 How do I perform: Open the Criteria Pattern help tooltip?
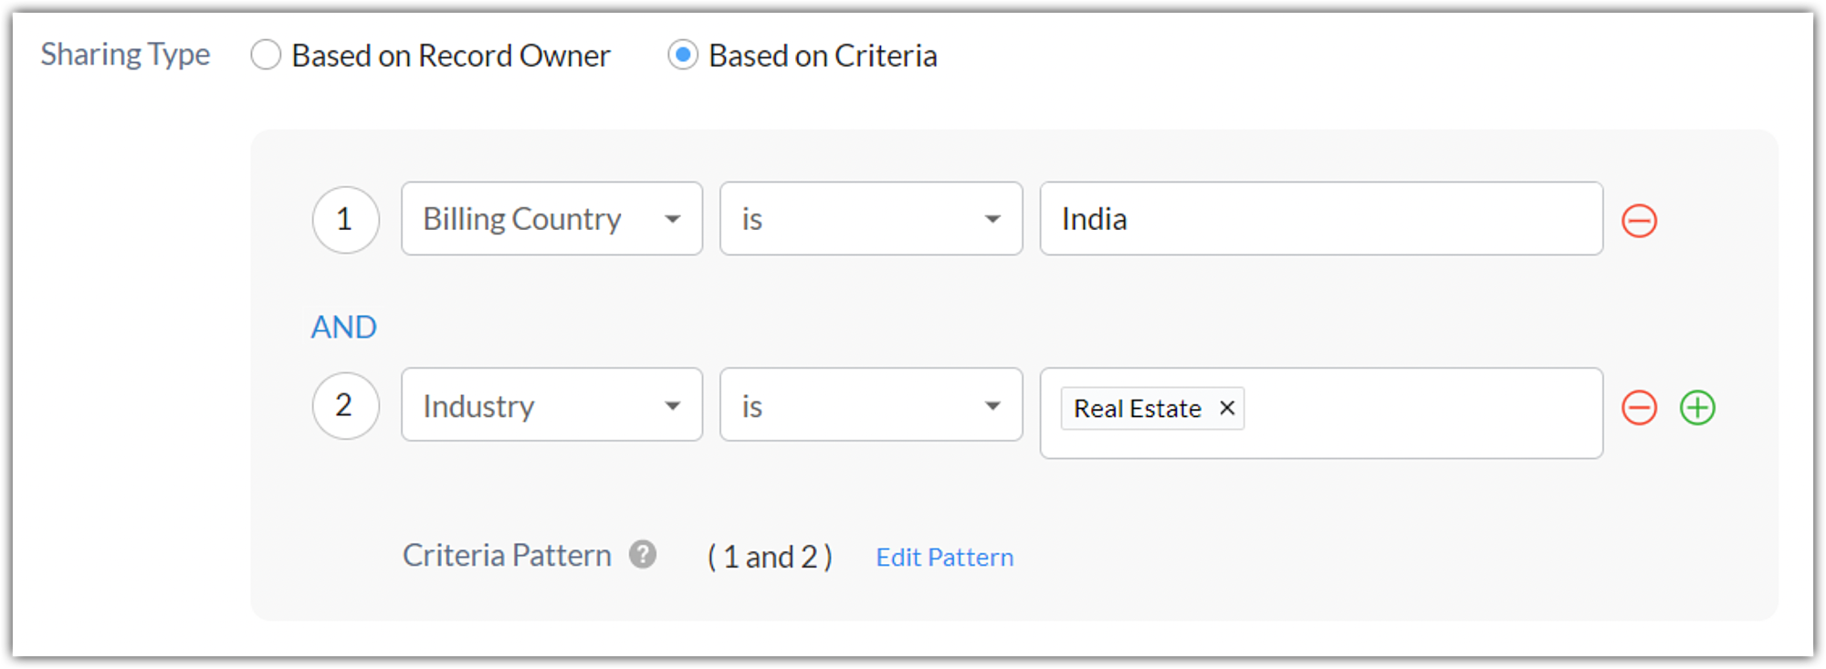click(643, 554)
